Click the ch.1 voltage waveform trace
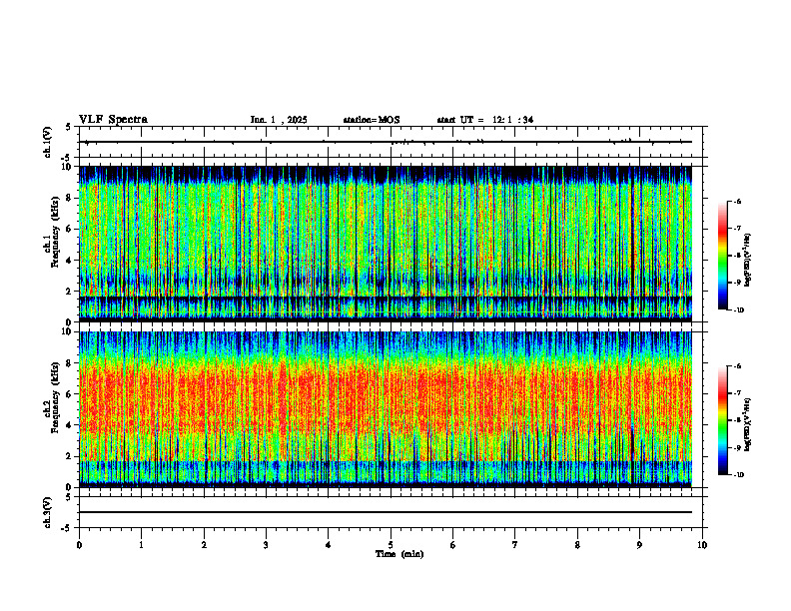The width and height of the screenshot is (791, 611). click(386, 142)
